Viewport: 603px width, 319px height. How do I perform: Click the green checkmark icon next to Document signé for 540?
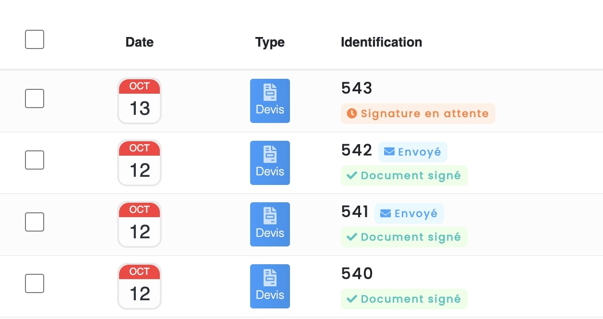click(351, 299)
